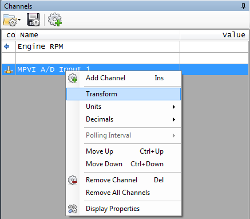Click gear-plus icon beside Add Channel
The image size is (250, 219).
(x=73, y=78)
